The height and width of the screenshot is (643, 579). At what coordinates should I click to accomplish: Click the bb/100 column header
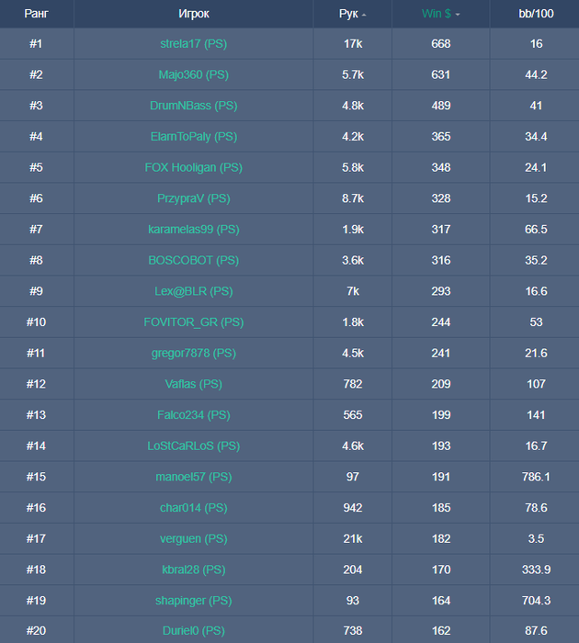pyautogui.click(x=536, y=14)
